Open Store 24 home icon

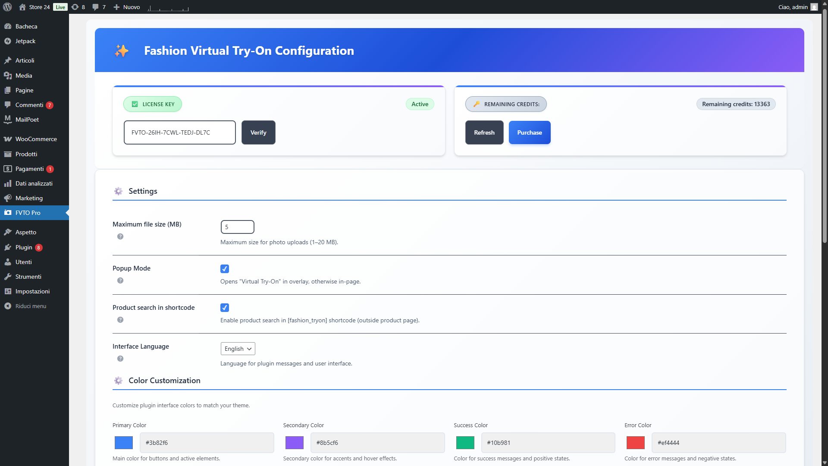point(22,7)
